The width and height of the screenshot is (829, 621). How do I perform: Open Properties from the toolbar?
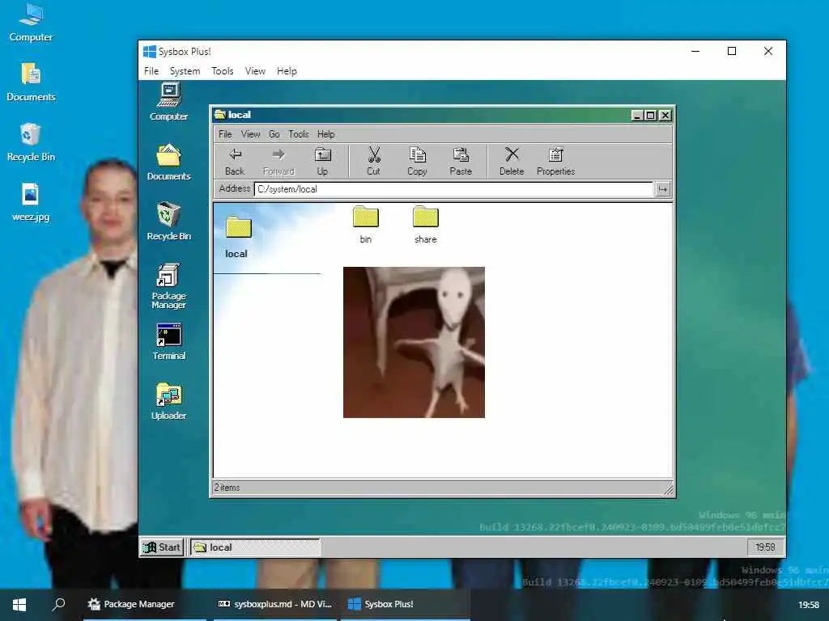555,162
